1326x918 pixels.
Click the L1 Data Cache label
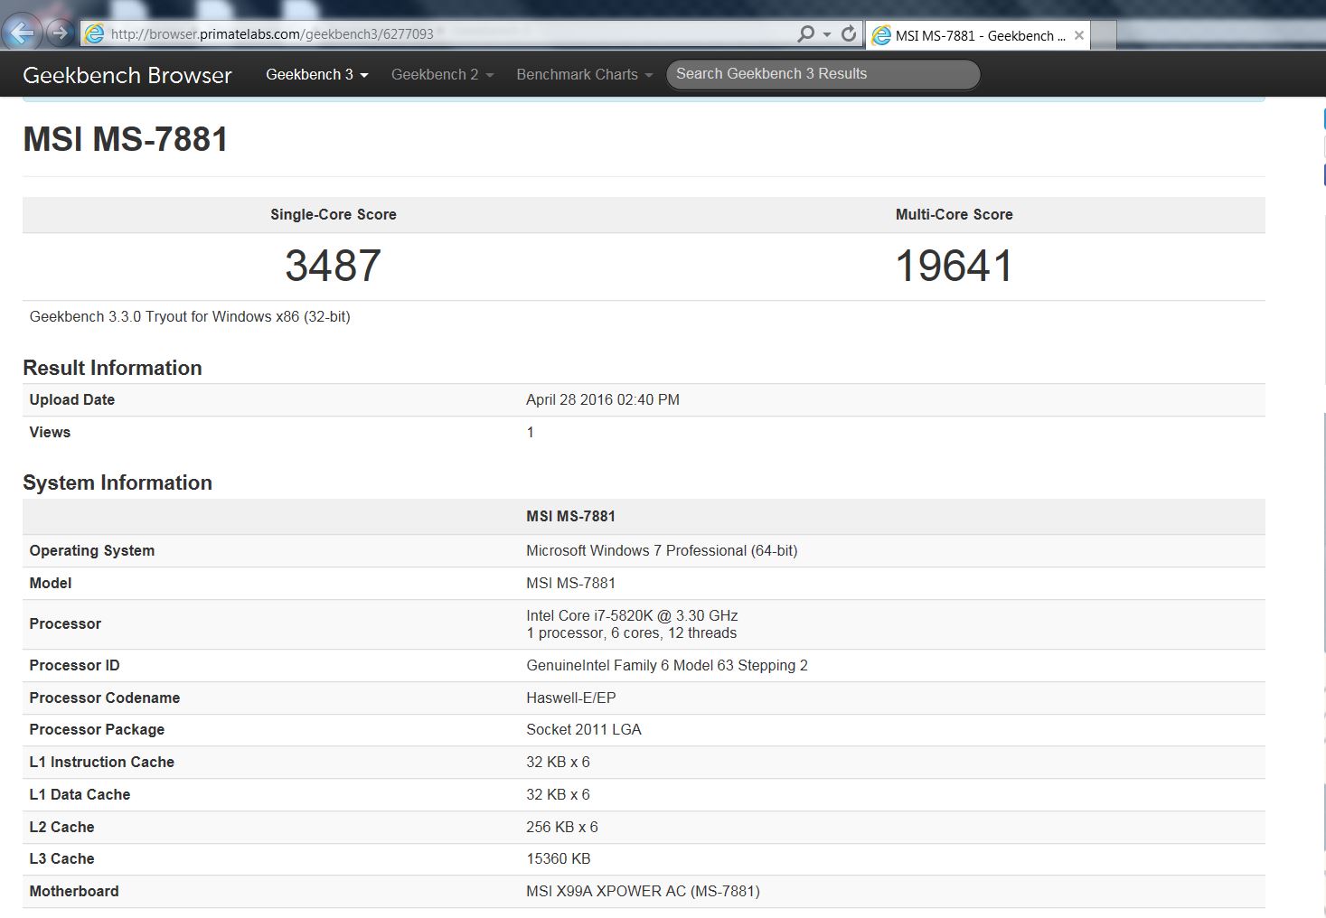[x=80, y=794]
